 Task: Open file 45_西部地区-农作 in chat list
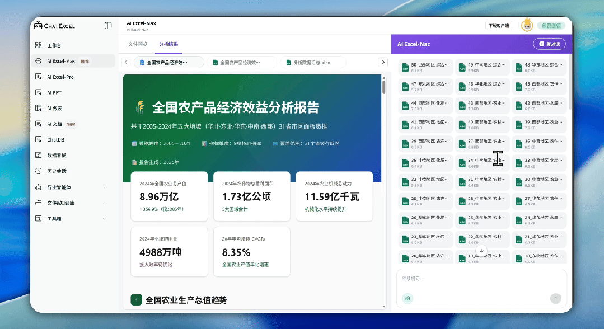pyautogui.click(x=539, y=86)
